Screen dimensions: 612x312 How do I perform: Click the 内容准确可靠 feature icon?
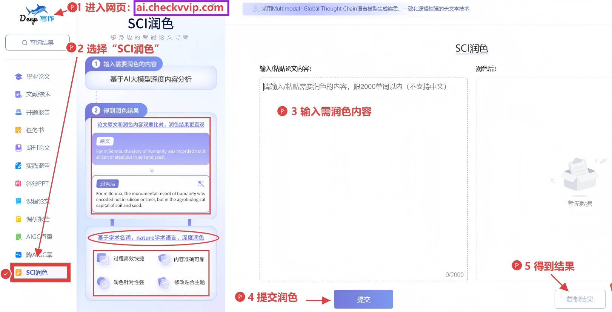pyautogui.click(x=164, y=259)
